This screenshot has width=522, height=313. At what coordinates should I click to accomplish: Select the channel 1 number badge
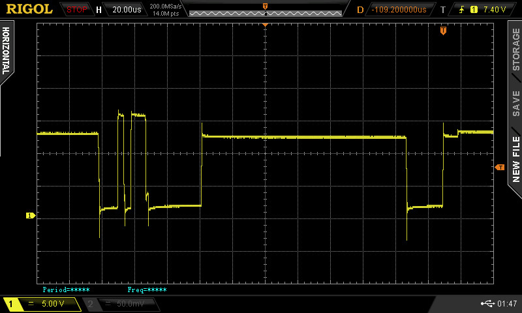point(10,304)
